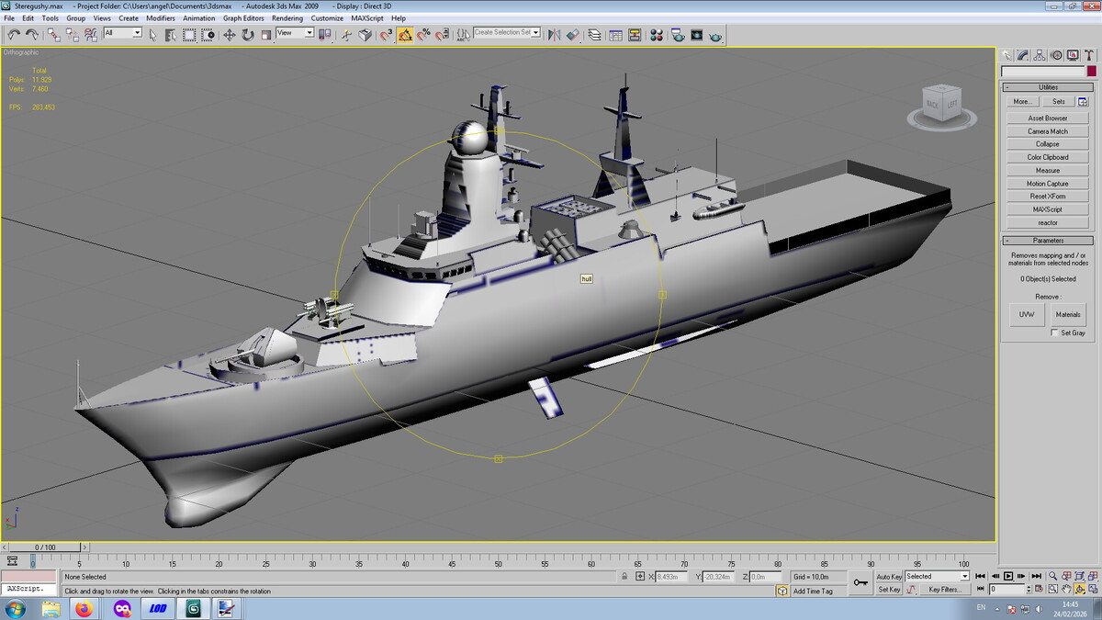Enable the Set Gray checkbox
The height and width of the screenshot is (620, 1102).
(x=1054, y=333)
